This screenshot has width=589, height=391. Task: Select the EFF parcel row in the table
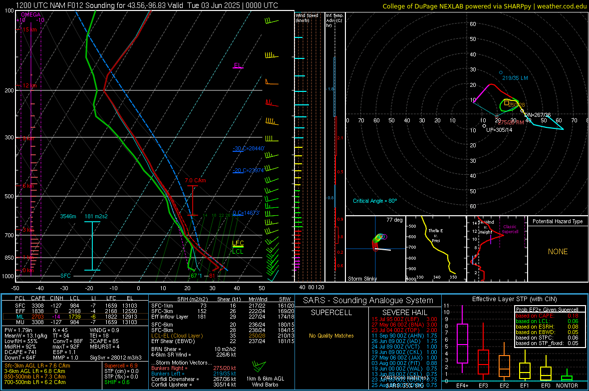click(x=75, y=311)
